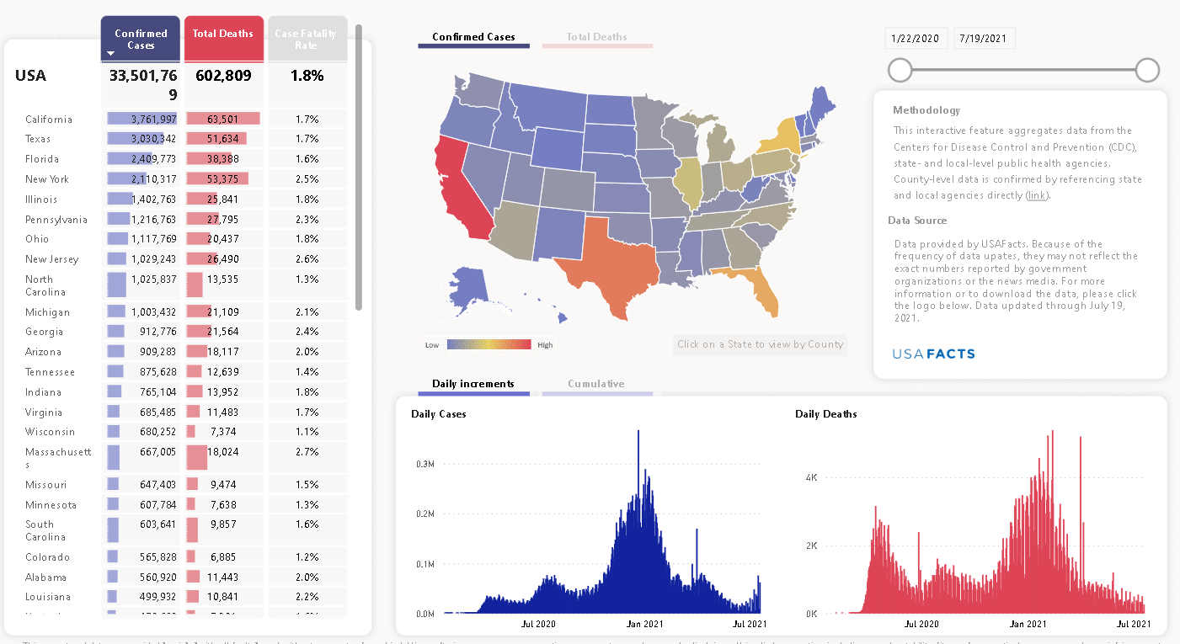The image size is (1180, 644).
Task: Show Daily increments chart view
Action: [x=473, y=384]
